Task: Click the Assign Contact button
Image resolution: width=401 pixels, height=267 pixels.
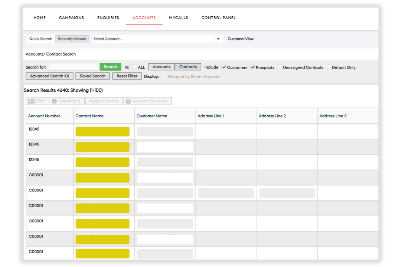Action: tap(104, 101)
